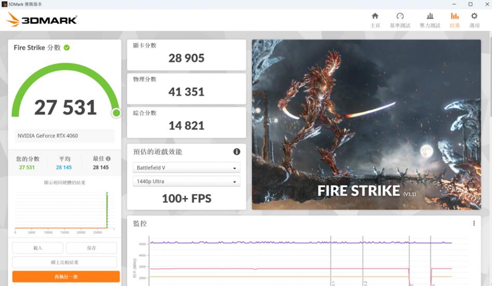Click the average score 28 145 value
This screenshot has width=492, height=286.
coord(64,167)
